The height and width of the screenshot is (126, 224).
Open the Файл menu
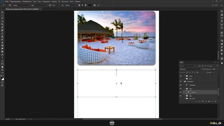7,1
